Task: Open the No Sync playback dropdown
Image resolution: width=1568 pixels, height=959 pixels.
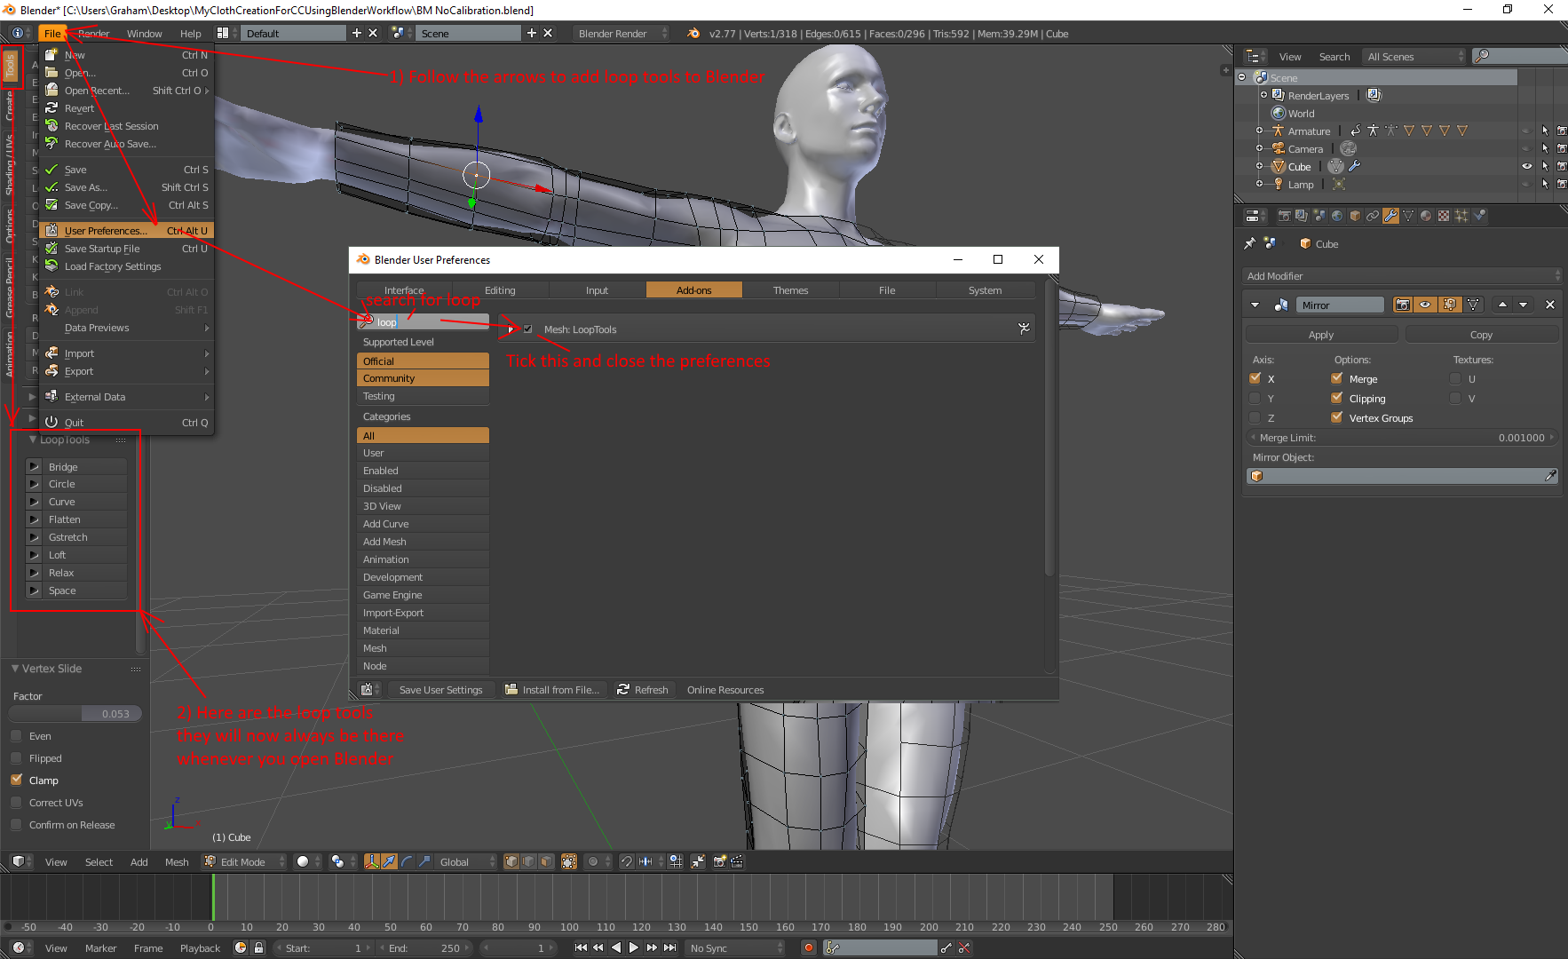Action: pyautogui.click(x=735, y=947)
